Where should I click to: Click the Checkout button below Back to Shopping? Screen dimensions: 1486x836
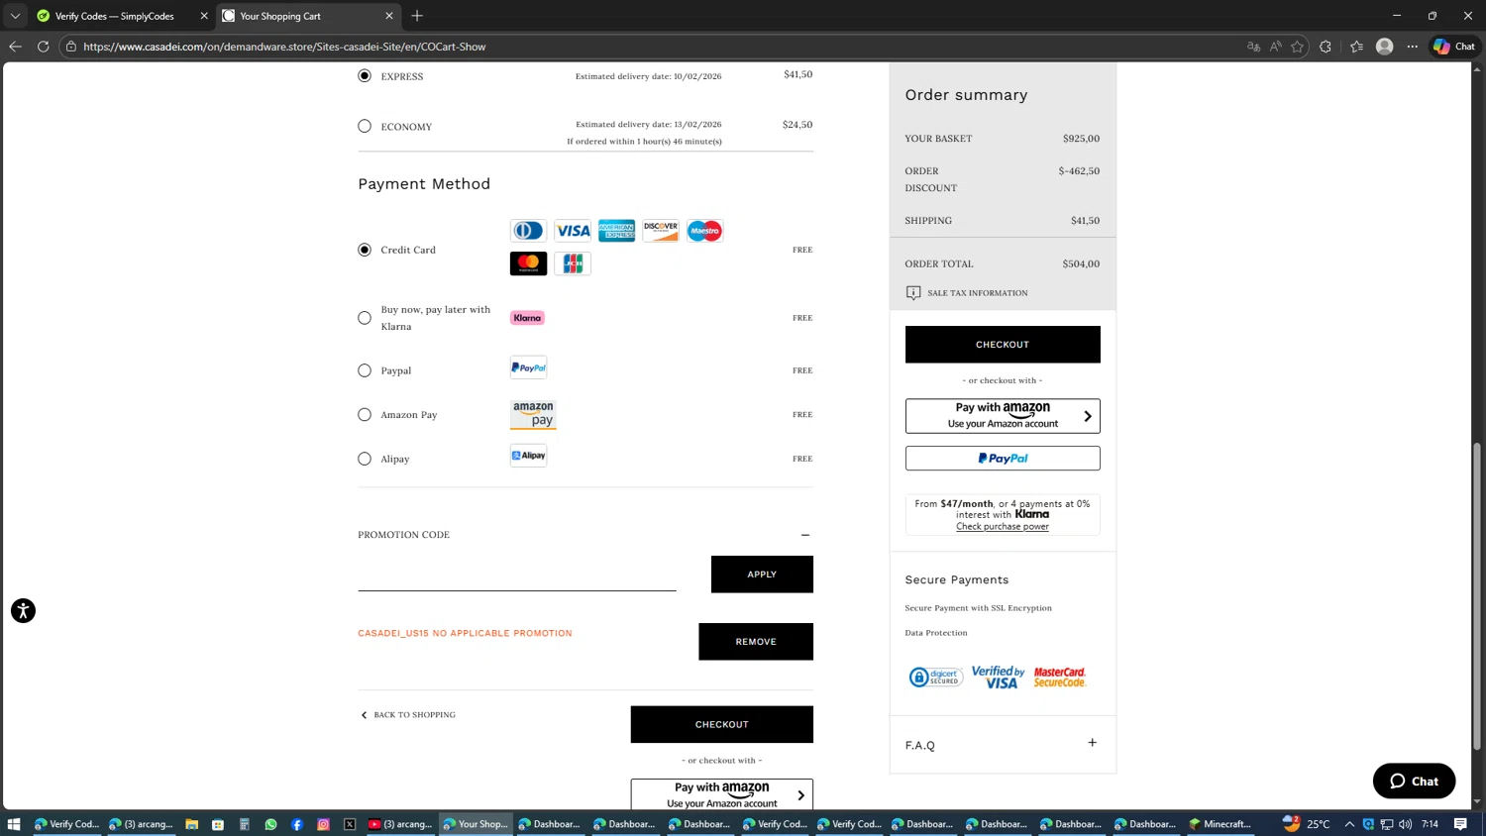click(722, 724)
